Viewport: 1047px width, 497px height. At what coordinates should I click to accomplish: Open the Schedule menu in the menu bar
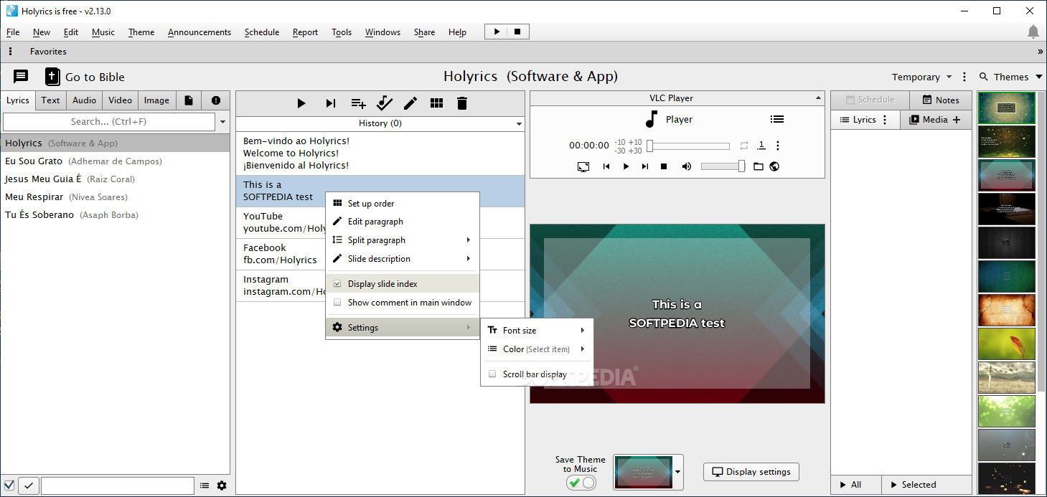point(262,32)
